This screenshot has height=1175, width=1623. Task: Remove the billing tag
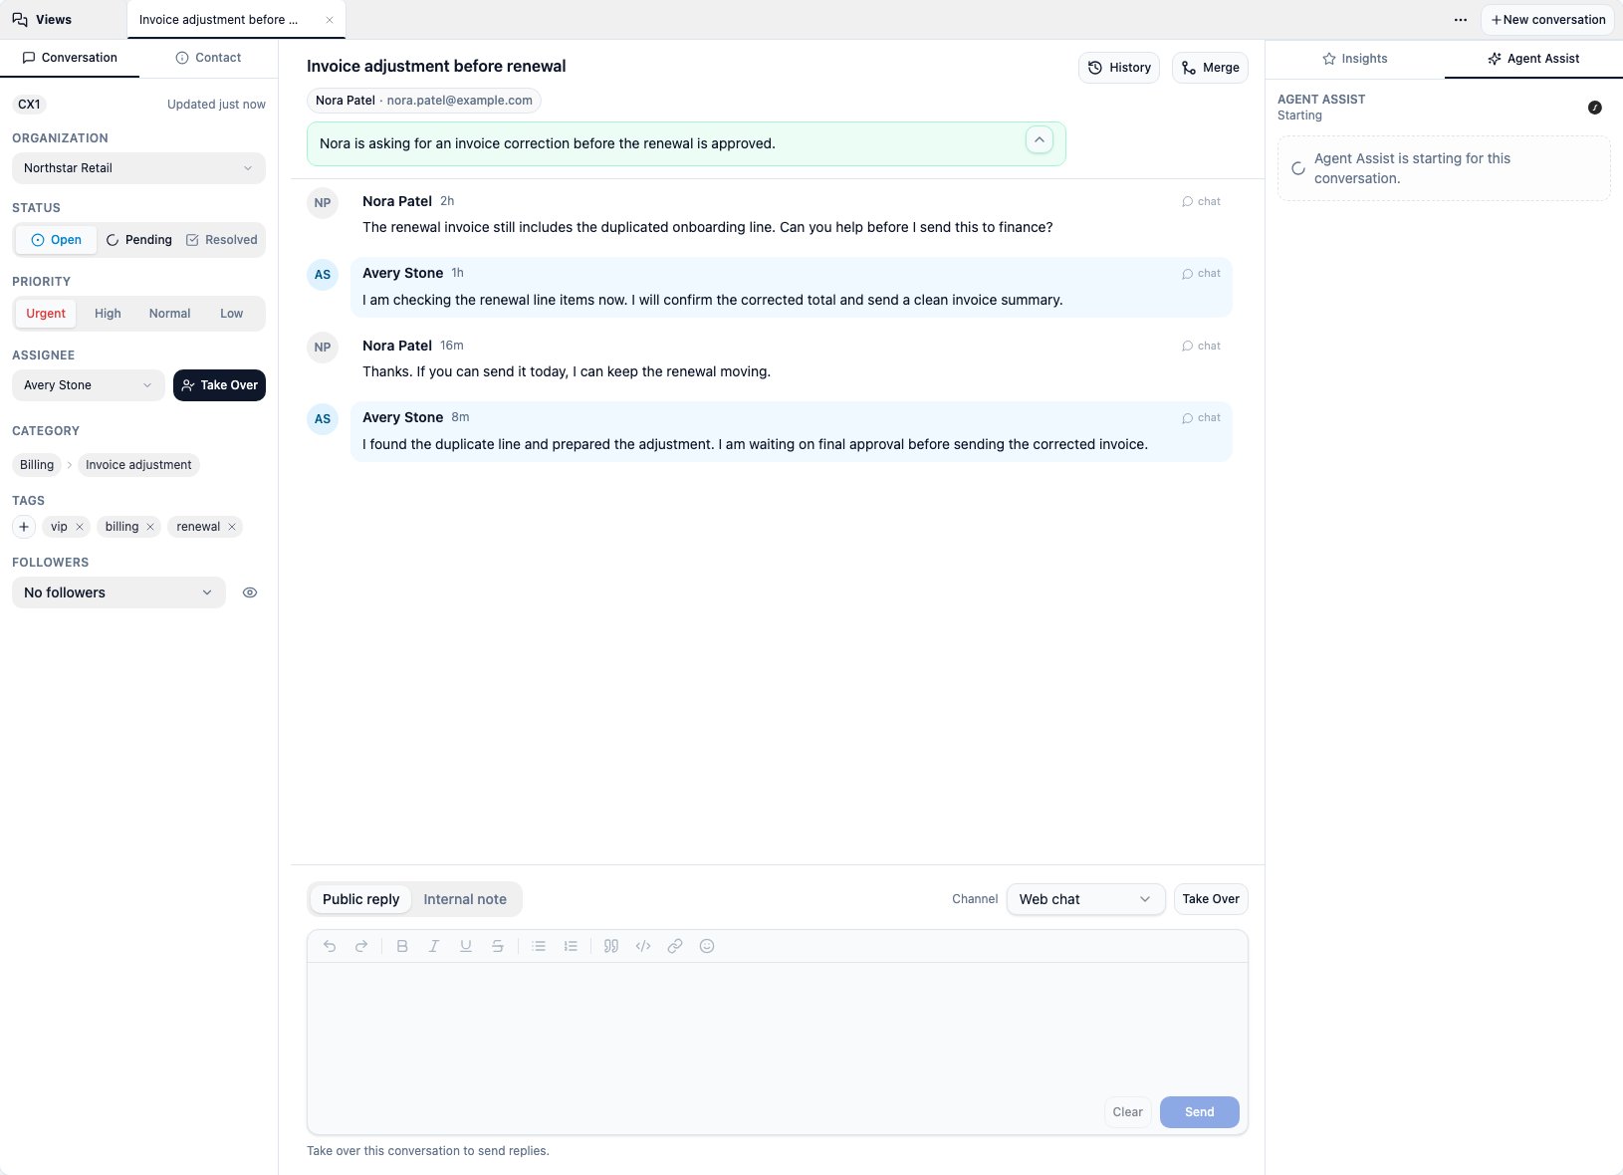coord(150,527)
